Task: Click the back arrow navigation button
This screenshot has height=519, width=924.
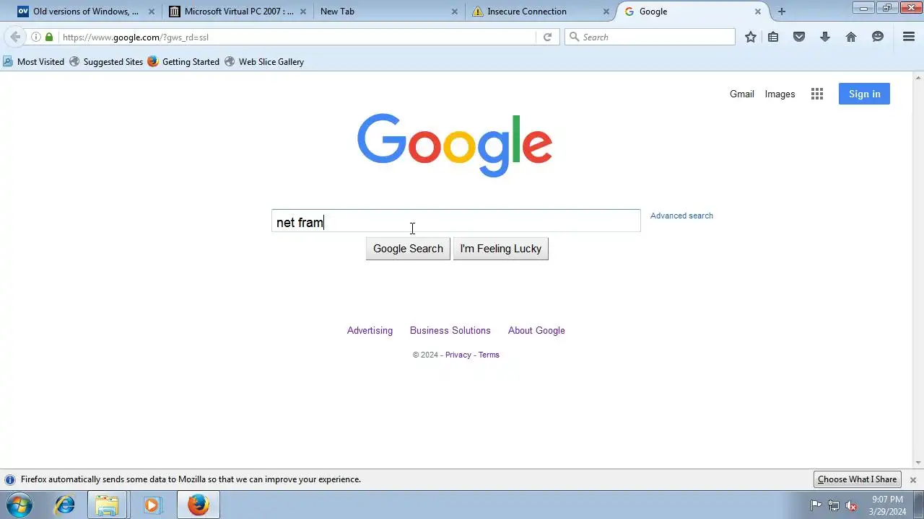Action: pyautogui.click(x=15, y=37)
